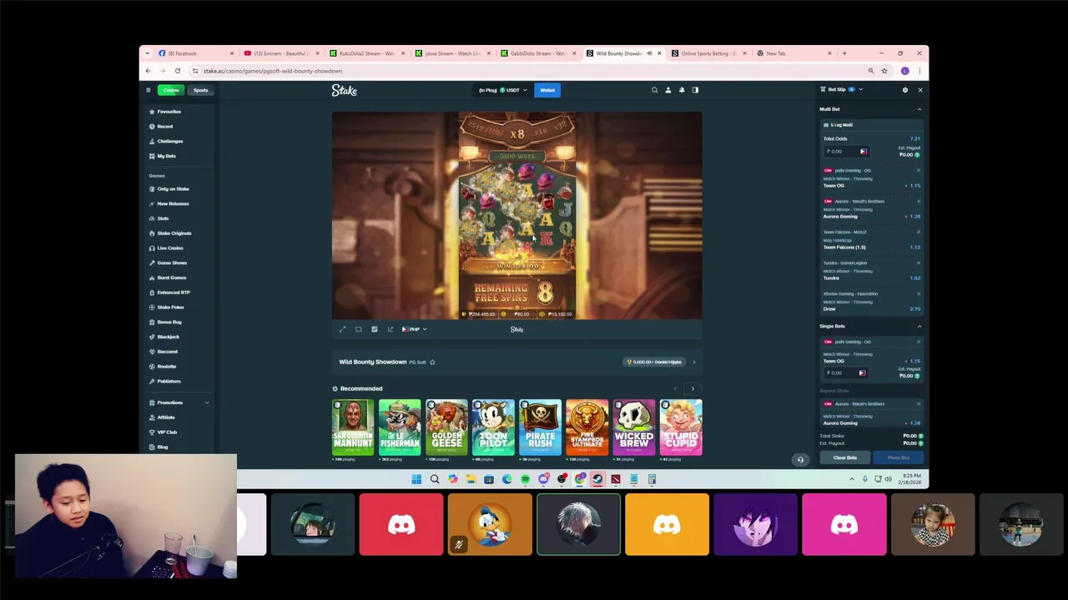Click the Single Bets Team OG stake field
This screenshot has width=1068, height=600.
click(x=846, y=373)
